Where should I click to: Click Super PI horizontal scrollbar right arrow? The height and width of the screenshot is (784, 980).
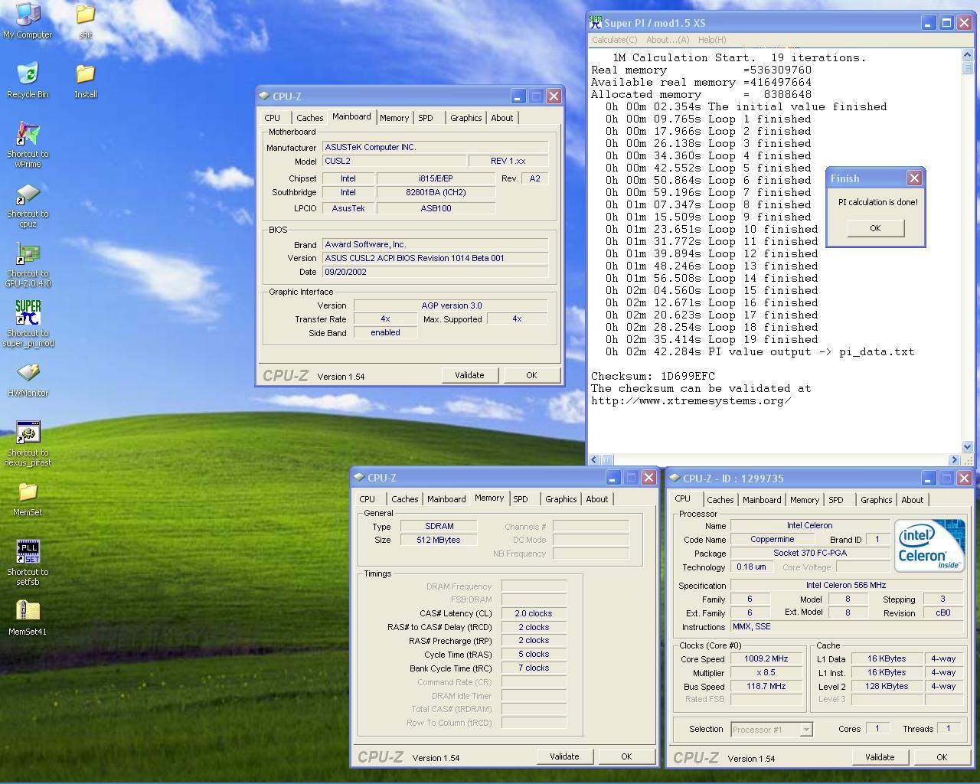point(954,459)
